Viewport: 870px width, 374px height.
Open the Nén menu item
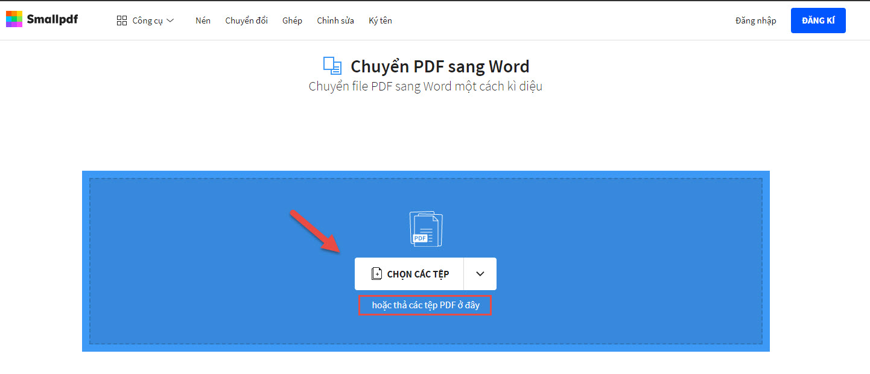click(203, 21)
